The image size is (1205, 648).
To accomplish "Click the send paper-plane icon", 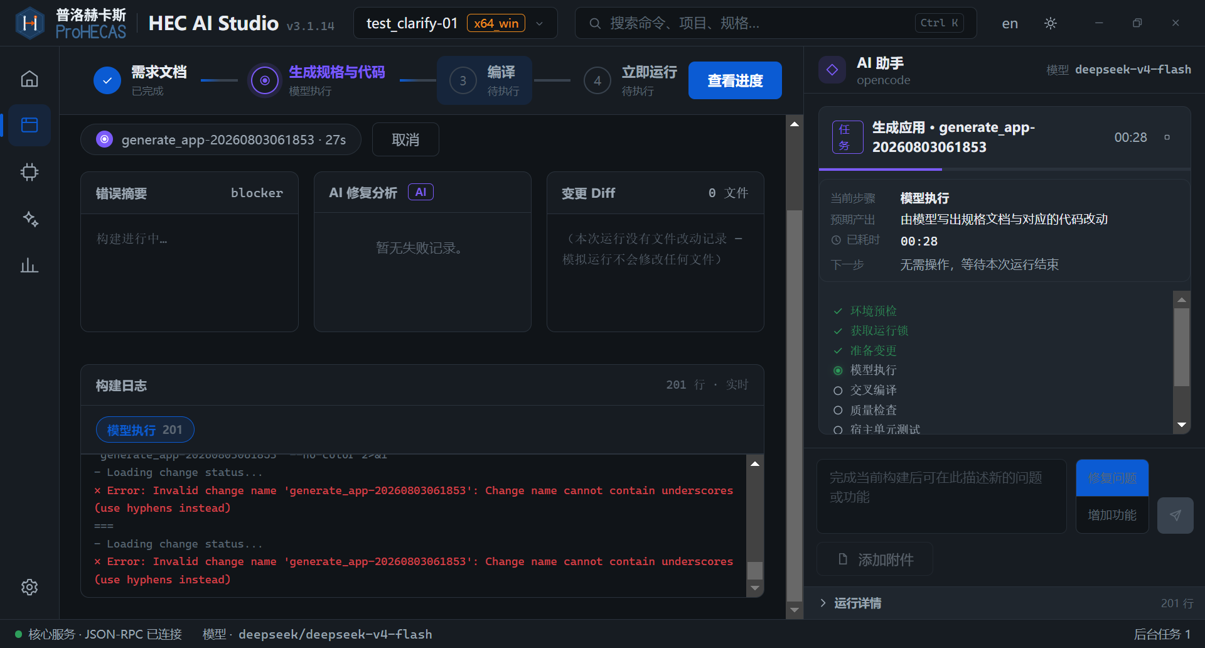I will click(1176, 515).
